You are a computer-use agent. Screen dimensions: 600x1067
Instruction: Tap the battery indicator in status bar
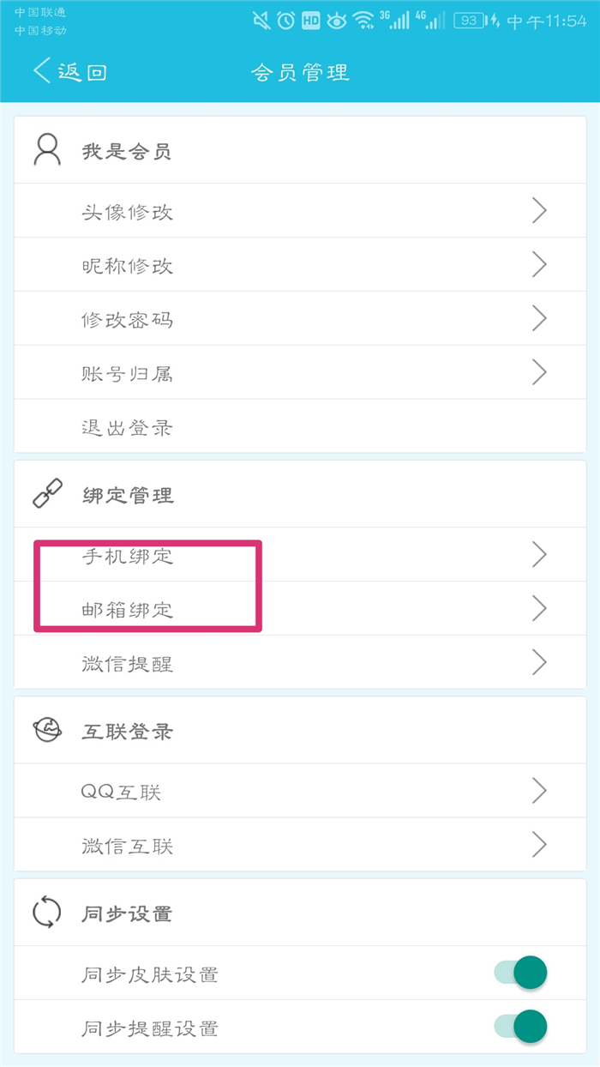click(470, 21)
